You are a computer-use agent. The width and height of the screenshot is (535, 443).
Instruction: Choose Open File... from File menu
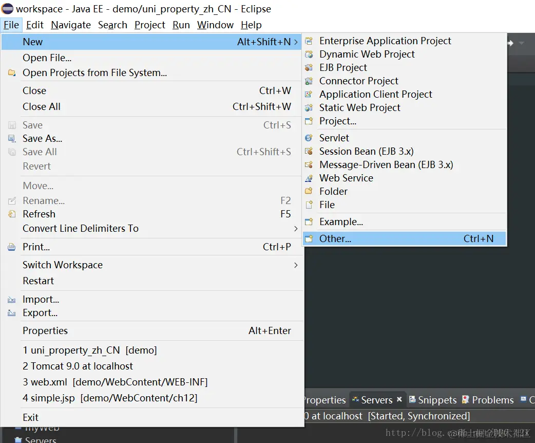(x=152, y=58)
